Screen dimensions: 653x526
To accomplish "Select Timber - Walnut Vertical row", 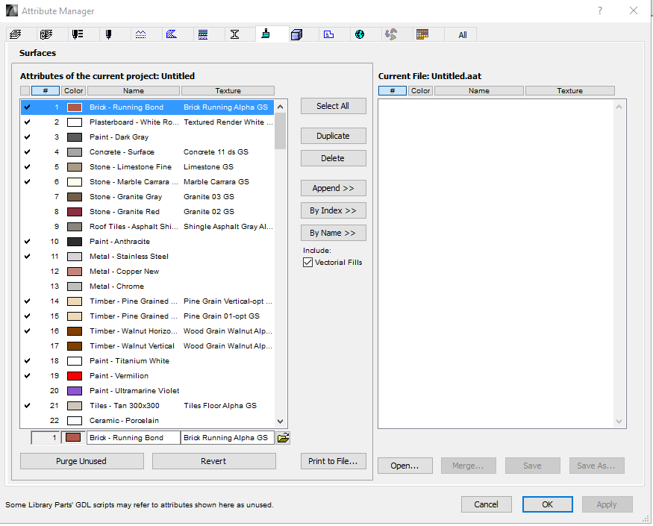I will [x=148, y=346].
